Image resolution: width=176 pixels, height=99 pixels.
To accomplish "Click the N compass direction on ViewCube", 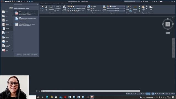I will coord(168,19).
